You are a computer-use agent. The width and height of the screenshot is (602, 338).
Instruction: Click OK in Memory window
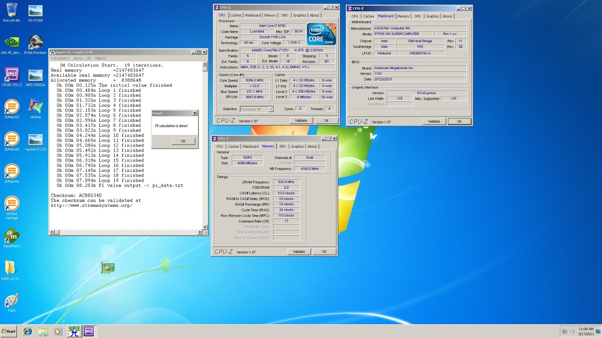[x=324, y=252]
